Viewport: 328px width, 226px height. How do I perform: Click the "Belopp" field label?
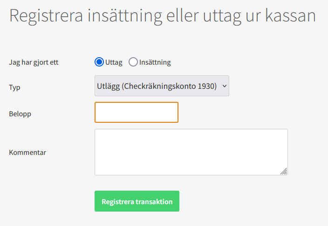(x=20, y=113)
